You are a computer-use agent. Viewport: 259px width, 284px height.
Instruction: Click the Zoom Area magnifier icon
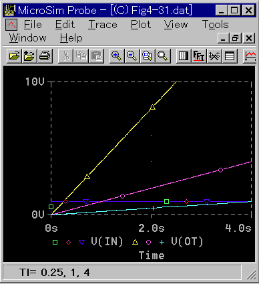(148, 56)
